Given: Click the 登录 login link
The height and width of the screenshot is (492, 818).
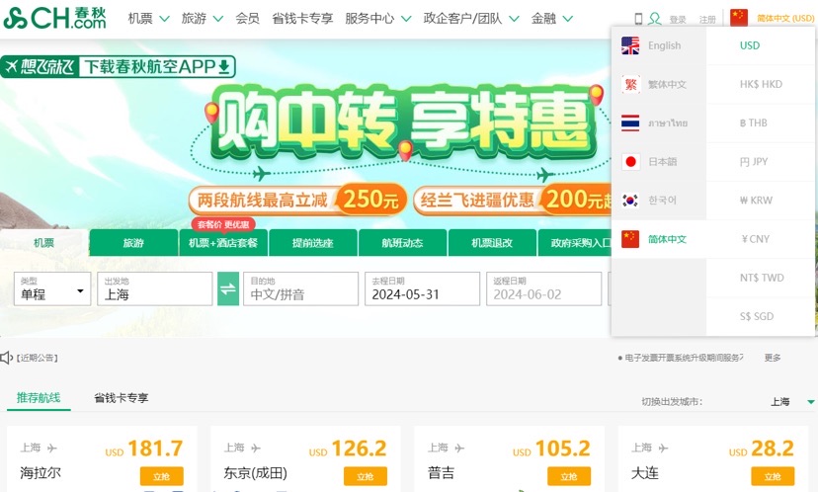Looking at the screenshot, I should (x=678, y=20).
